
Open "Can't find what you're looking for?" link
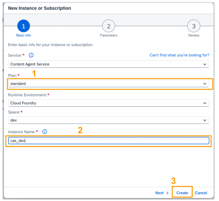click(x=179, y=55)
